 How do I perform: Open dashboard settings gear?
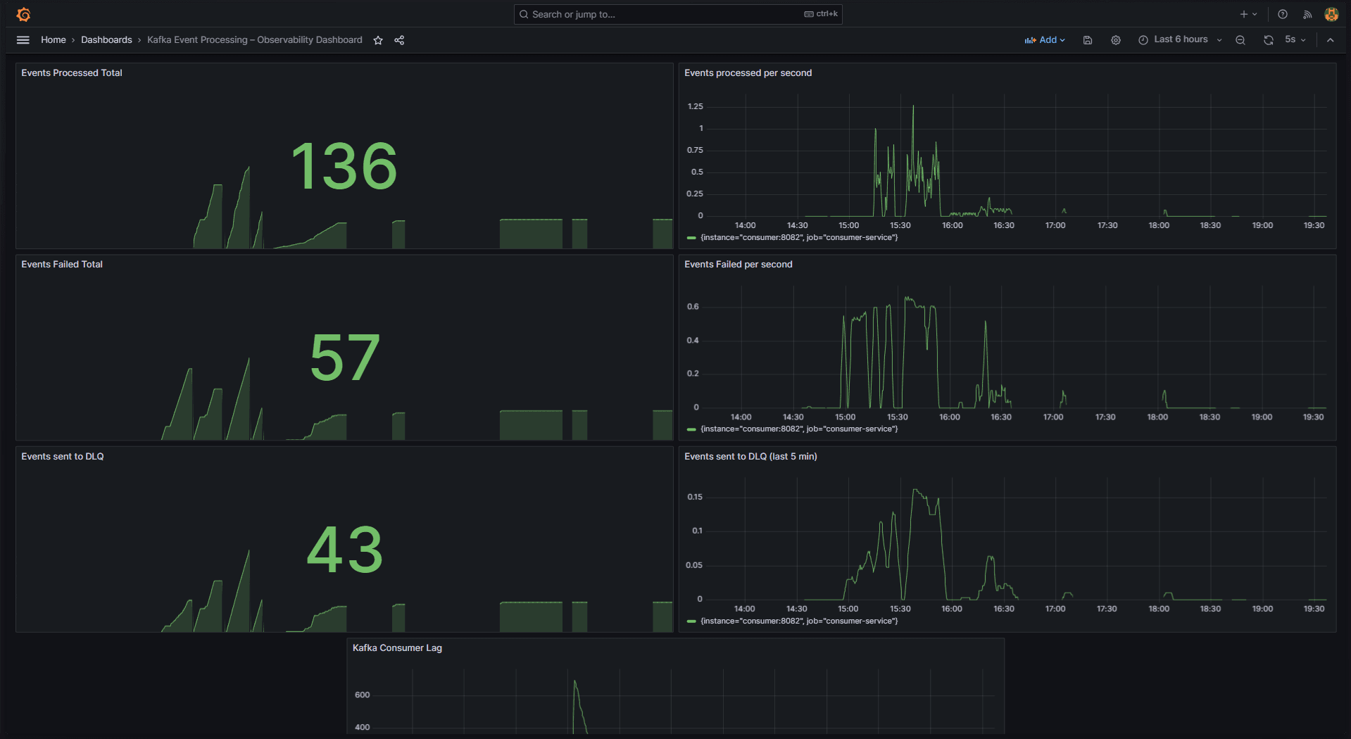1116,40
